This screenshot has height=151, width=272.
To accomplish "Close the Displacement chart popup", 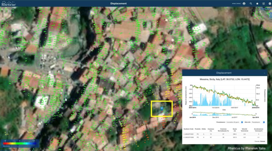I will 264,73.
